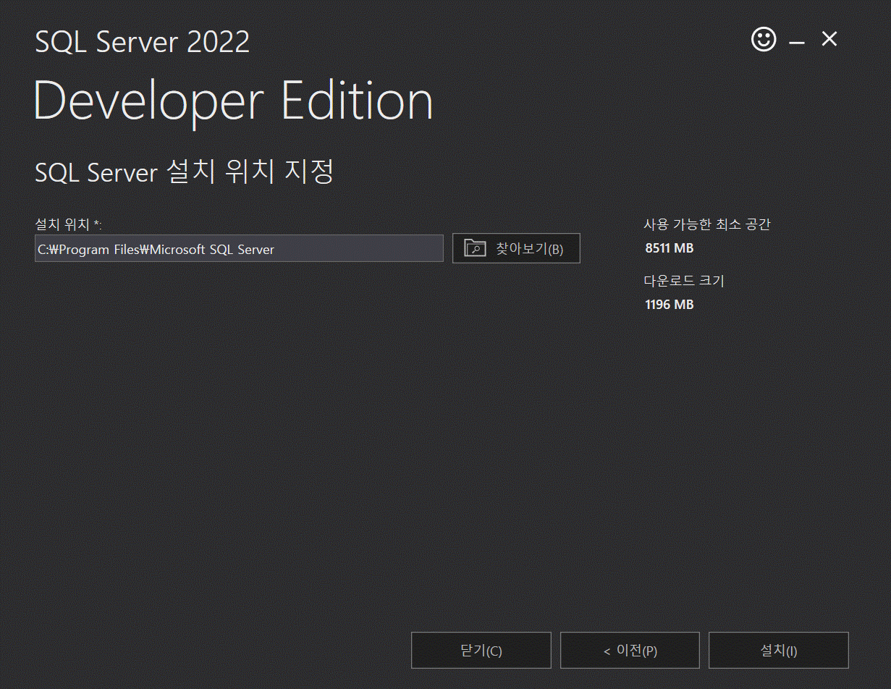Click the 설치(I) install button

tap(779, 650)
